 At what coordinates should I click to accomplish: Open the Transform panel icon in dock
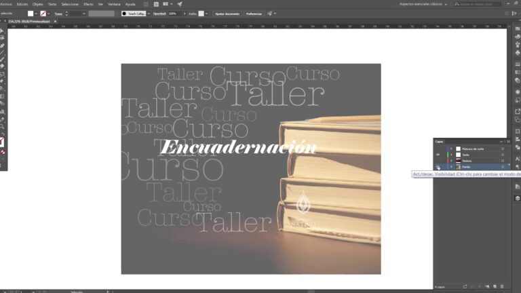pyautogui.click(x=517, y=132)
